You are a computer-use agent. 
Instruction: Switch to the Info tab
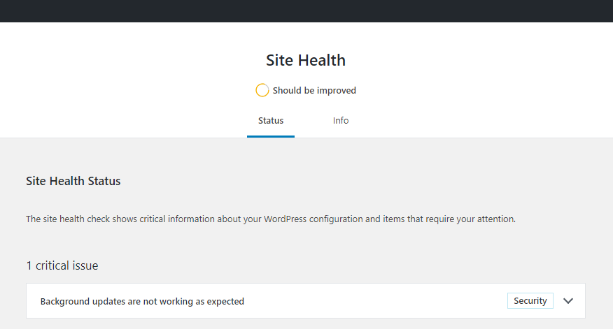click(x=341, y=121)
